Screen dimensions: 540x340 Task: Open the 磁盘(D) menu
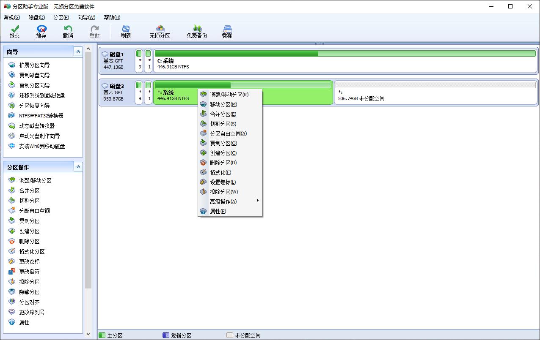pyautogui.click(x=36, y=17)
